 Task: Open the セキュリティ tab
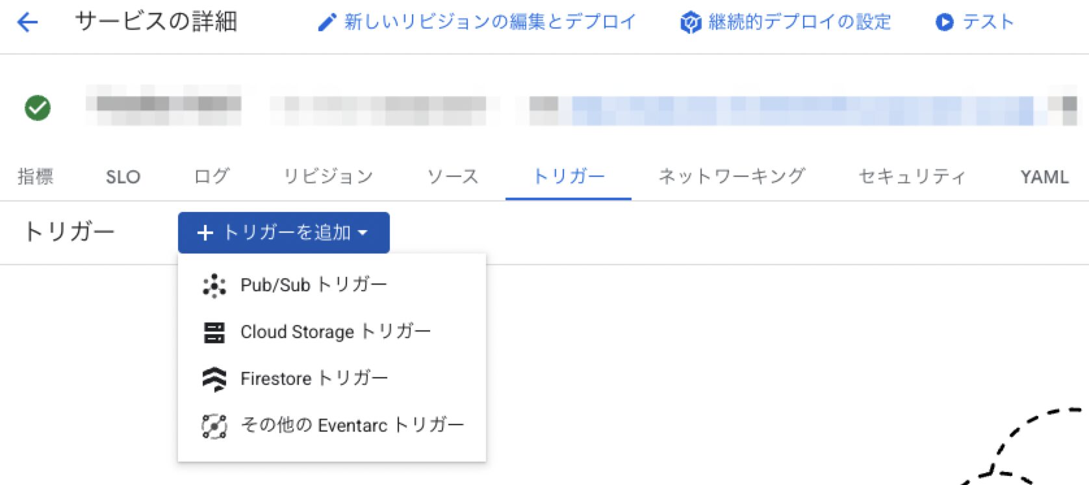click(x=912, y=176)
